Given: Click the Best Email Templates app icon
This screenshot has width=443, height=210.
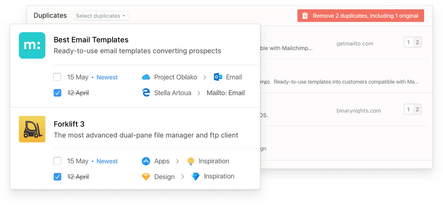Looking at the screenshot, I should click(x=32, y=45).
